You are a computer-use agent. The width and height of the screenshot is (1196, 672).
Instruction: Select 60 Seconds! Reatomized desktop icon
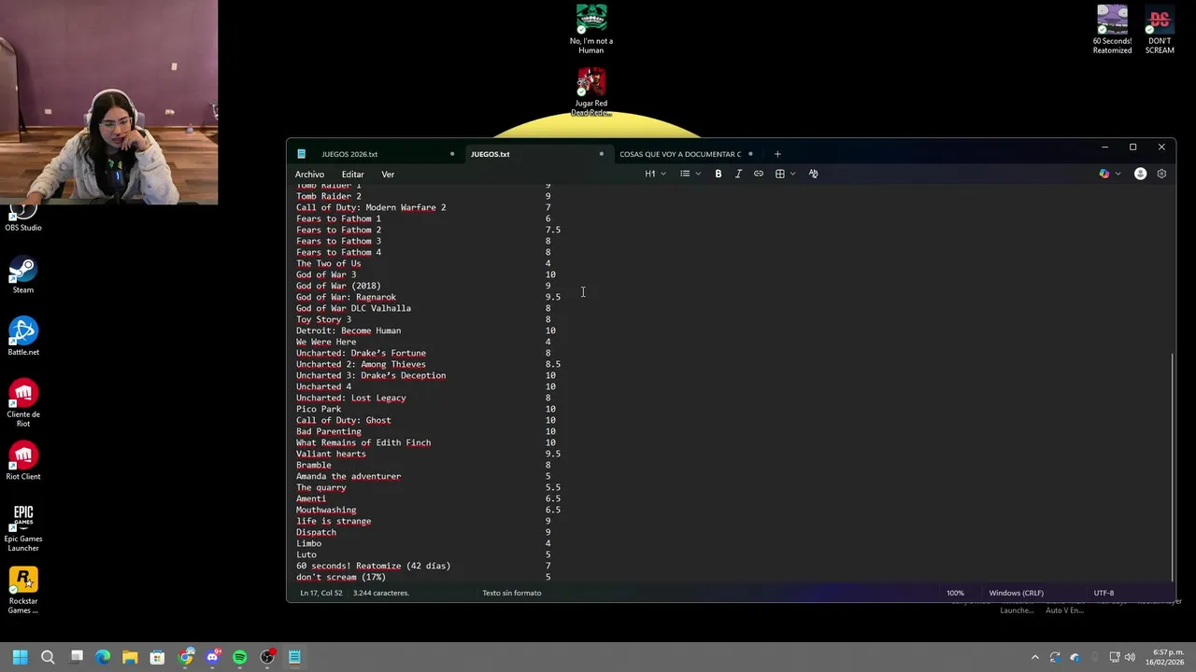pos(1112,30)
